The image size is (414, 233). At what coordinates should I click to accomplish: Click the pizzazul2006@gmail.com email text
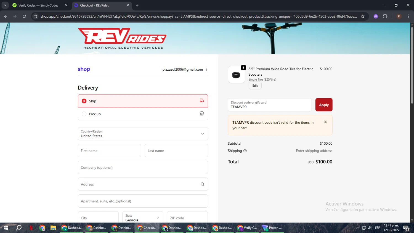click(182, 69)
